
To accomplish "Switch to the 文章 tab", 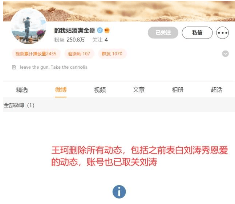I will (139, 90).
